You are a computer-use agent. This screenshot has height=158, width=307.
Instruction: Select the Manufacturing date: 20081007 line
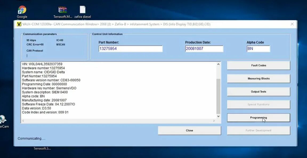(x=44, y=100)
